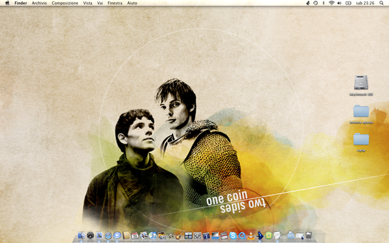Open iChat speech bubble in dock
The height and width of the screenshot is (243, 389).
coord(117,235)
